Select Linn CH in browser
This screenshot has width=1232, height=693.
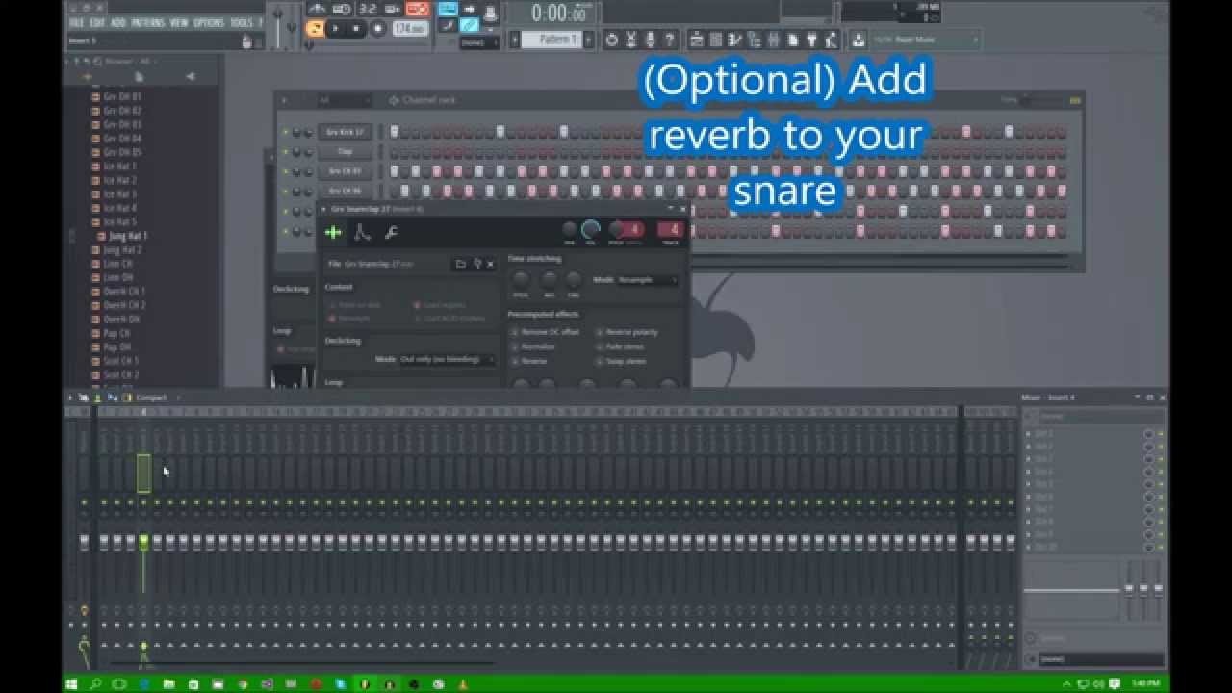[x=117, y=264]
